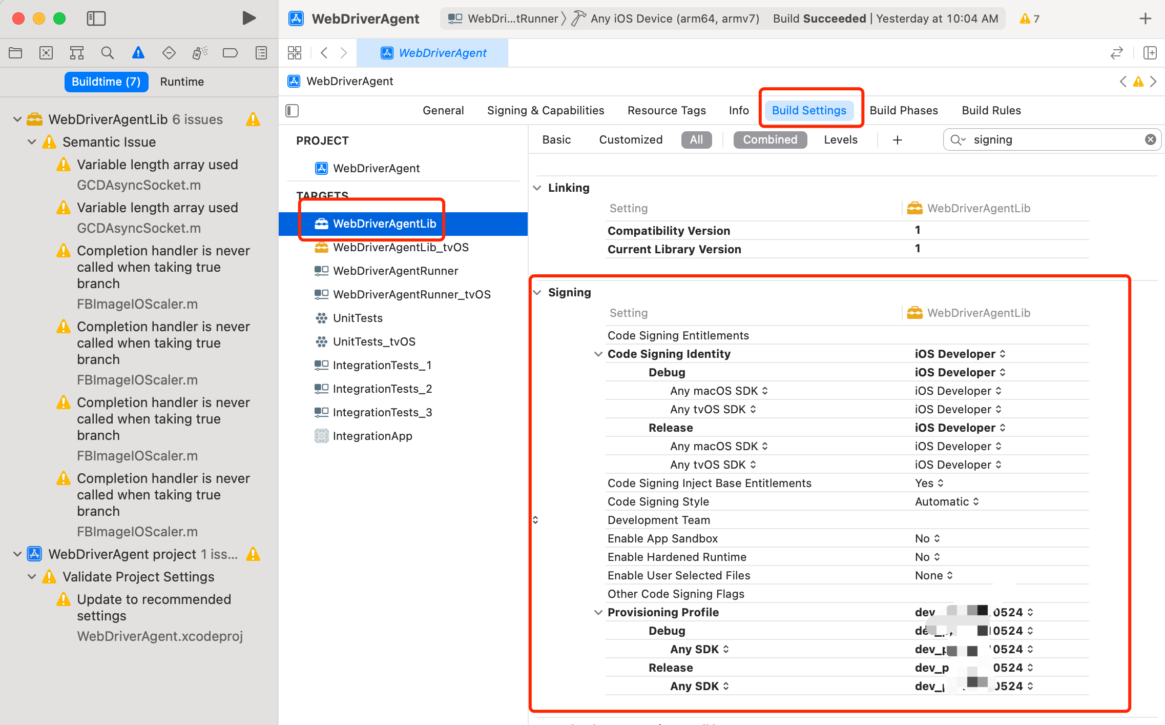Select the Build Settings tab

click(809, 110)
